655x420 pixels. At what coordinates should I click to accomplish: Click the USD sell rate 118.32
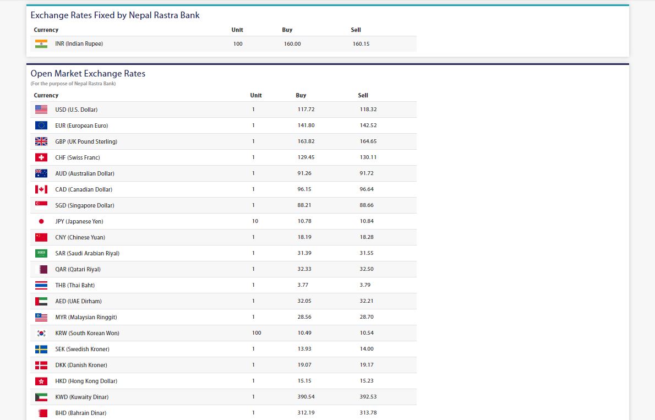pyautogui.click(x=368, y=110)
